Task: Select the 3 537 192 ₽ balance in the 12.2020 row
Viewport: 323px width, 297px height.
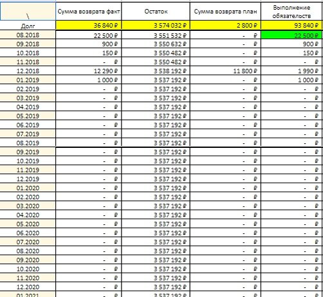Action: coord(156,287)
